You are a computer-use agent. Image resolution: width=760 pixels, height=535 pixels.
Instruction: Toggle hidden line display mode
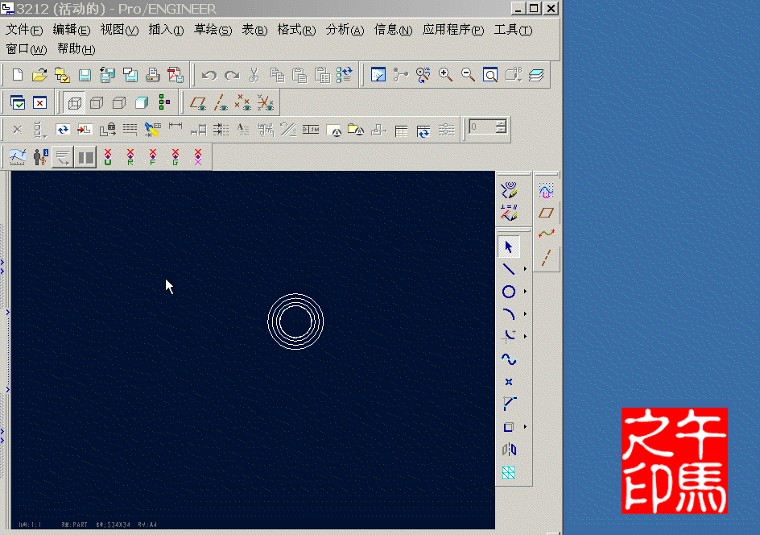coord(97,103)
